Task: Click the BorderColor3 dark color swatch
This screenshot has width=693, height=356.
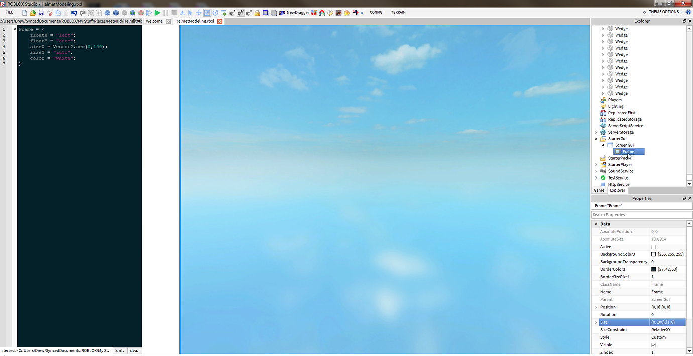Action: tap(654, 269)
